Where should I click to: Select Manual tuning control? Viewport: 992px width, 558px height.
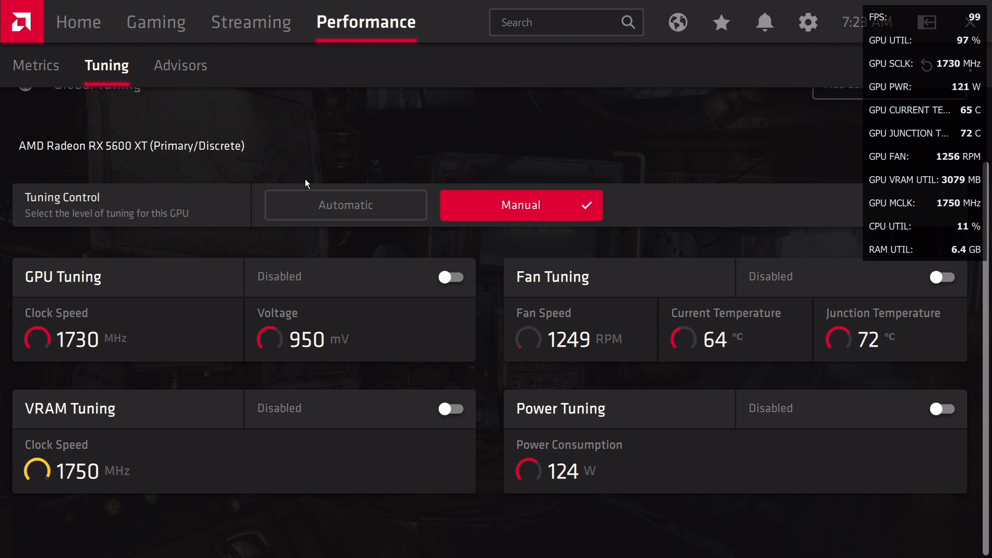pos(521,205)
